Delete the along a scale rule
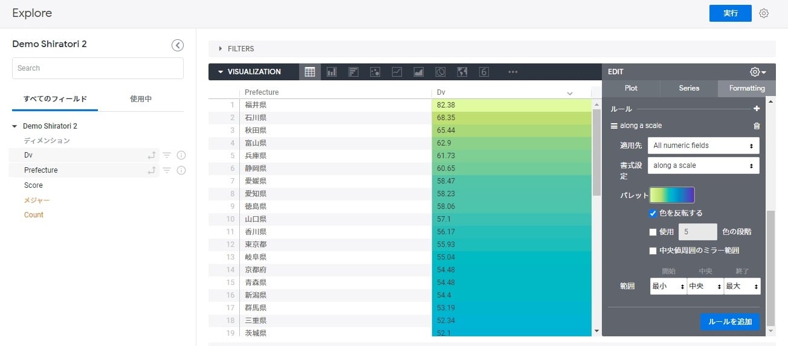Image resolution: width=788 pixels, height=346 pixels. click(757, 126)
